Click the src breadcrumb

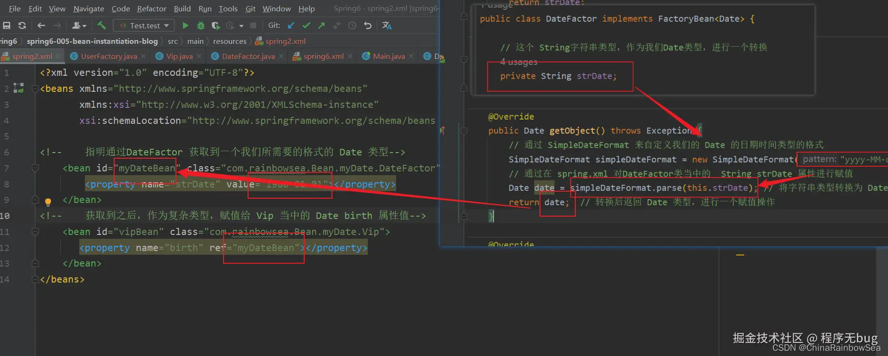point(173,41)
